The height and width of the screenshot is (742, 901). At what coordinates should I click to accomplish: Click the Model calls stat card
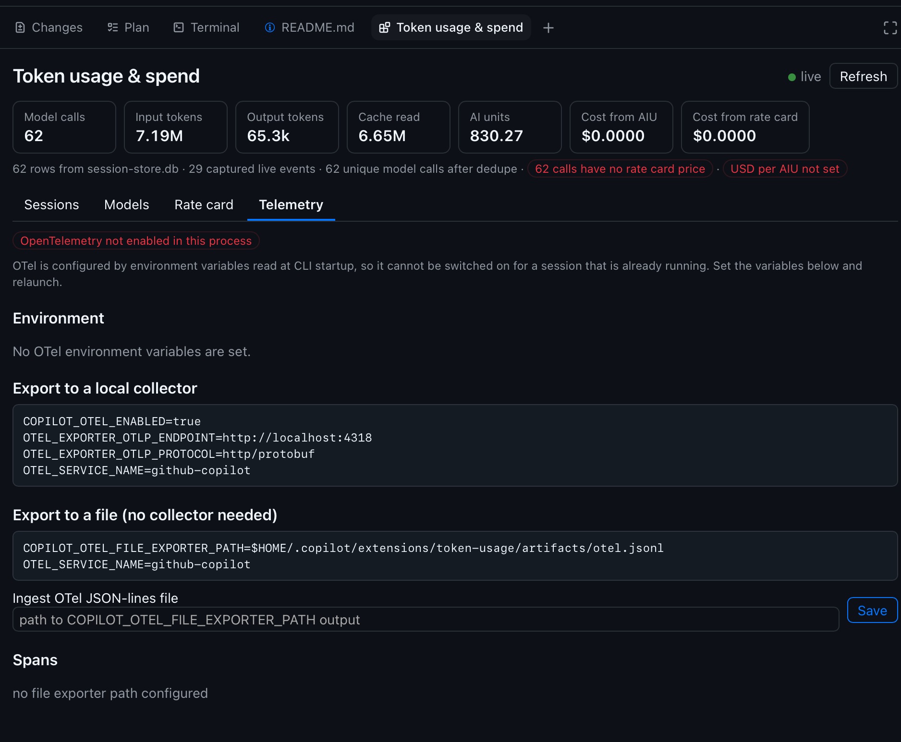pyautogui.click(x=64, y=127)
